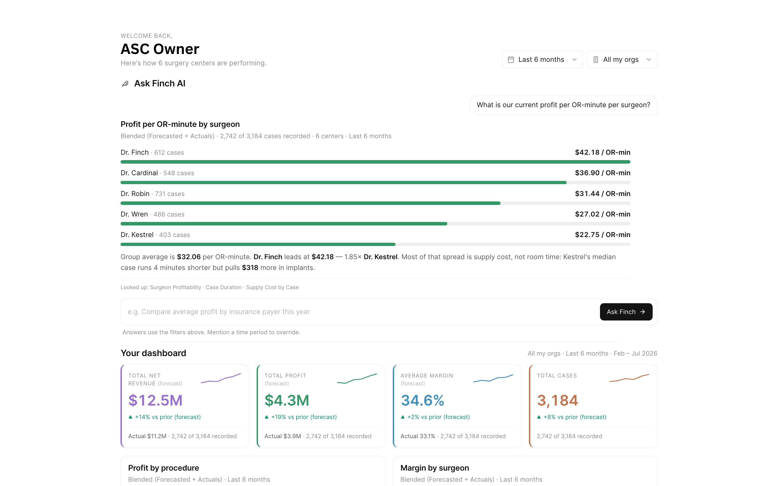Click green up triangle beside +2% vs prior

click(x=403, y=417)
